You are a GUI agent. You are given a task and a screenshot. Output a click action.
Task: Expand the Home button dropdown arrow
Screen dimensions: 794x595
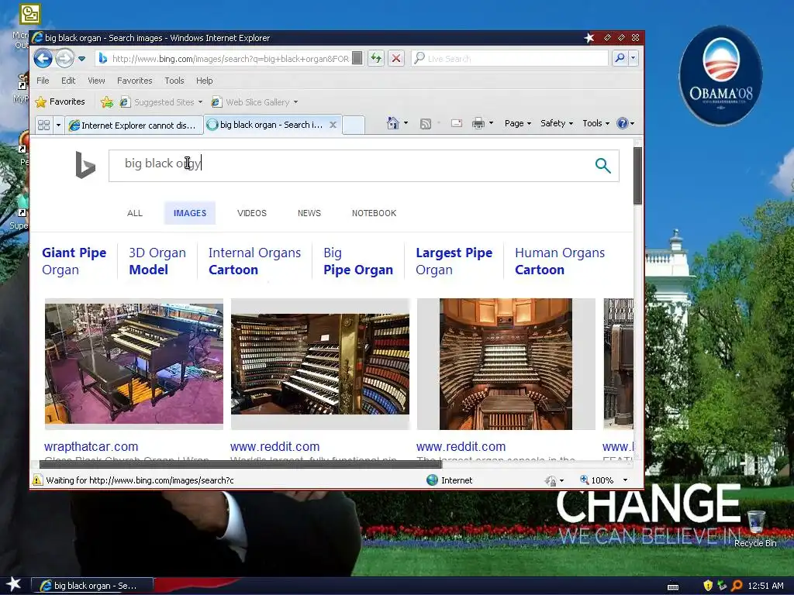[406, 123]
